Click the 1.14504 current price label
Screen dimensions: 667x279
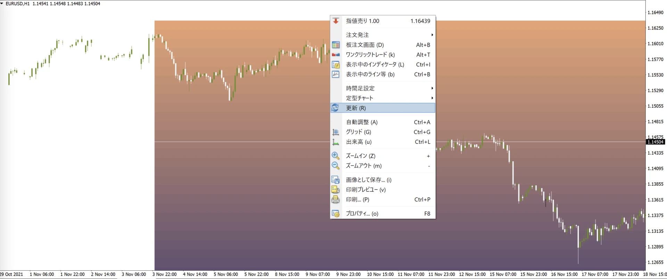[x=655, y=142]
